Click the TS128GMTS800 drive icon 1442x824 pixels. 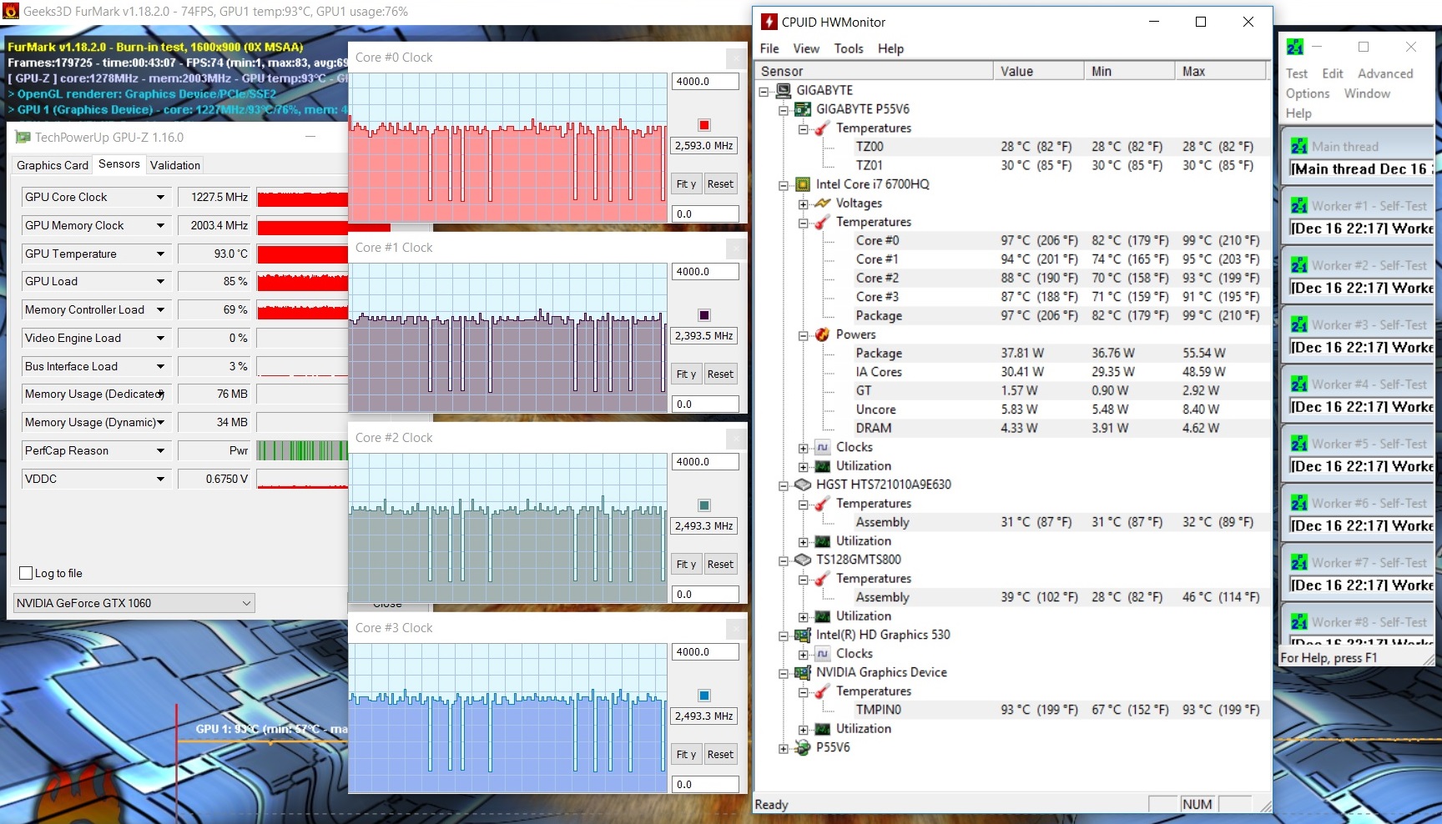tap(803, 560)
